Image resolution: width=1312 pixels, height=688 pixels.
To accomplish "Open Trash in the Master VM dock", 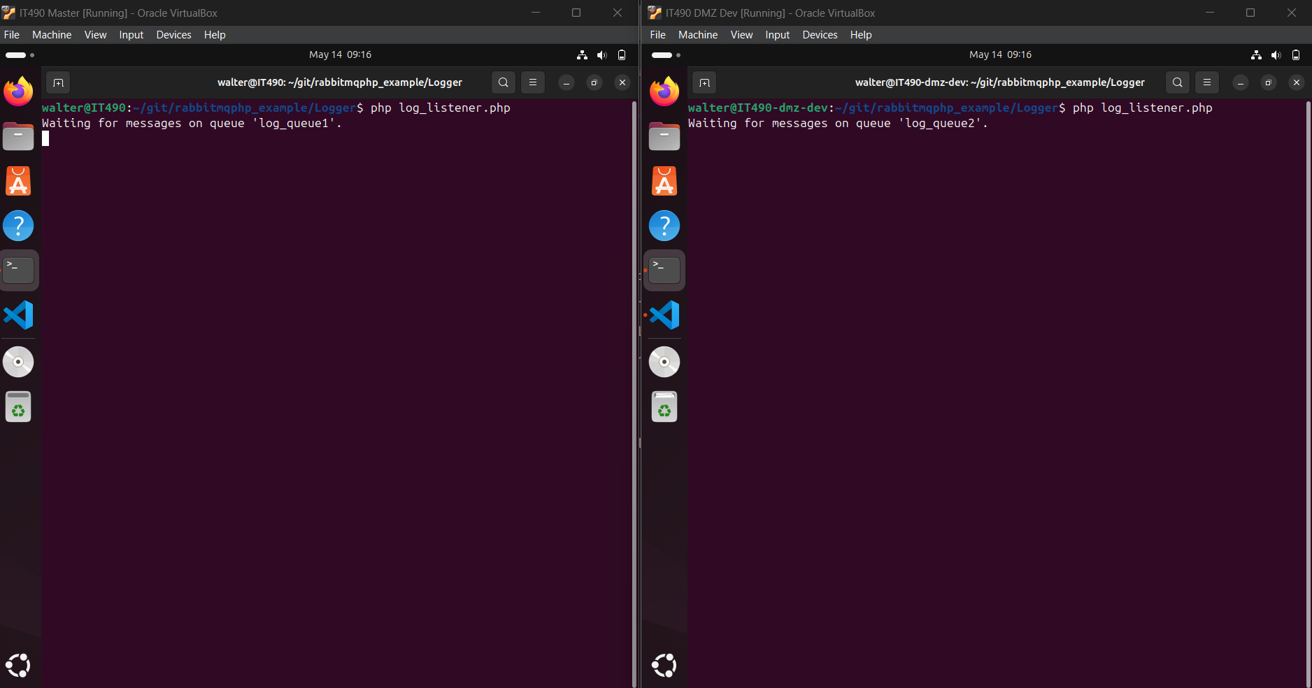I will [18, 407].
